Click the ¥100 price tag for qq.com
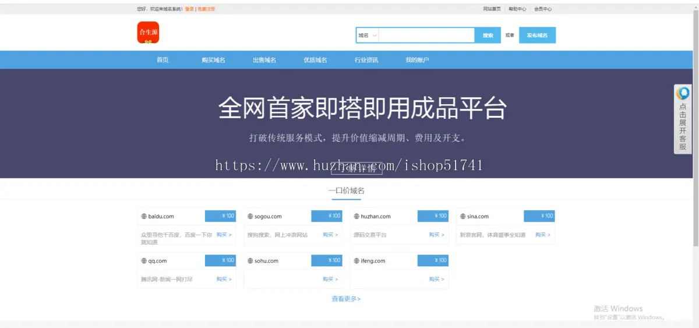 [220, 260]
